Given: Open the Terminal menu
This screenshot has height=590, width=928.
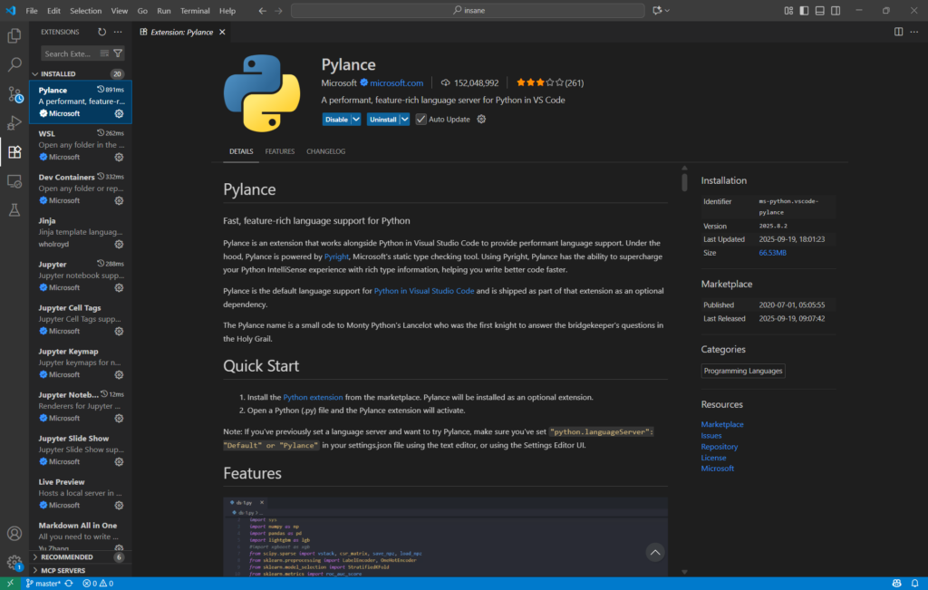Looking at the screenshot, I should (x=195, y=11).
